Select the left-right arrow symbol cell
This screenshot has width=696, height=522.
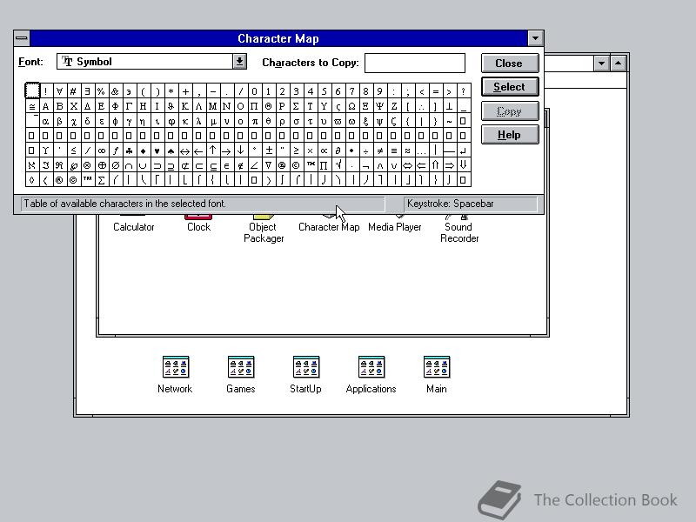[x=184, y=151]
